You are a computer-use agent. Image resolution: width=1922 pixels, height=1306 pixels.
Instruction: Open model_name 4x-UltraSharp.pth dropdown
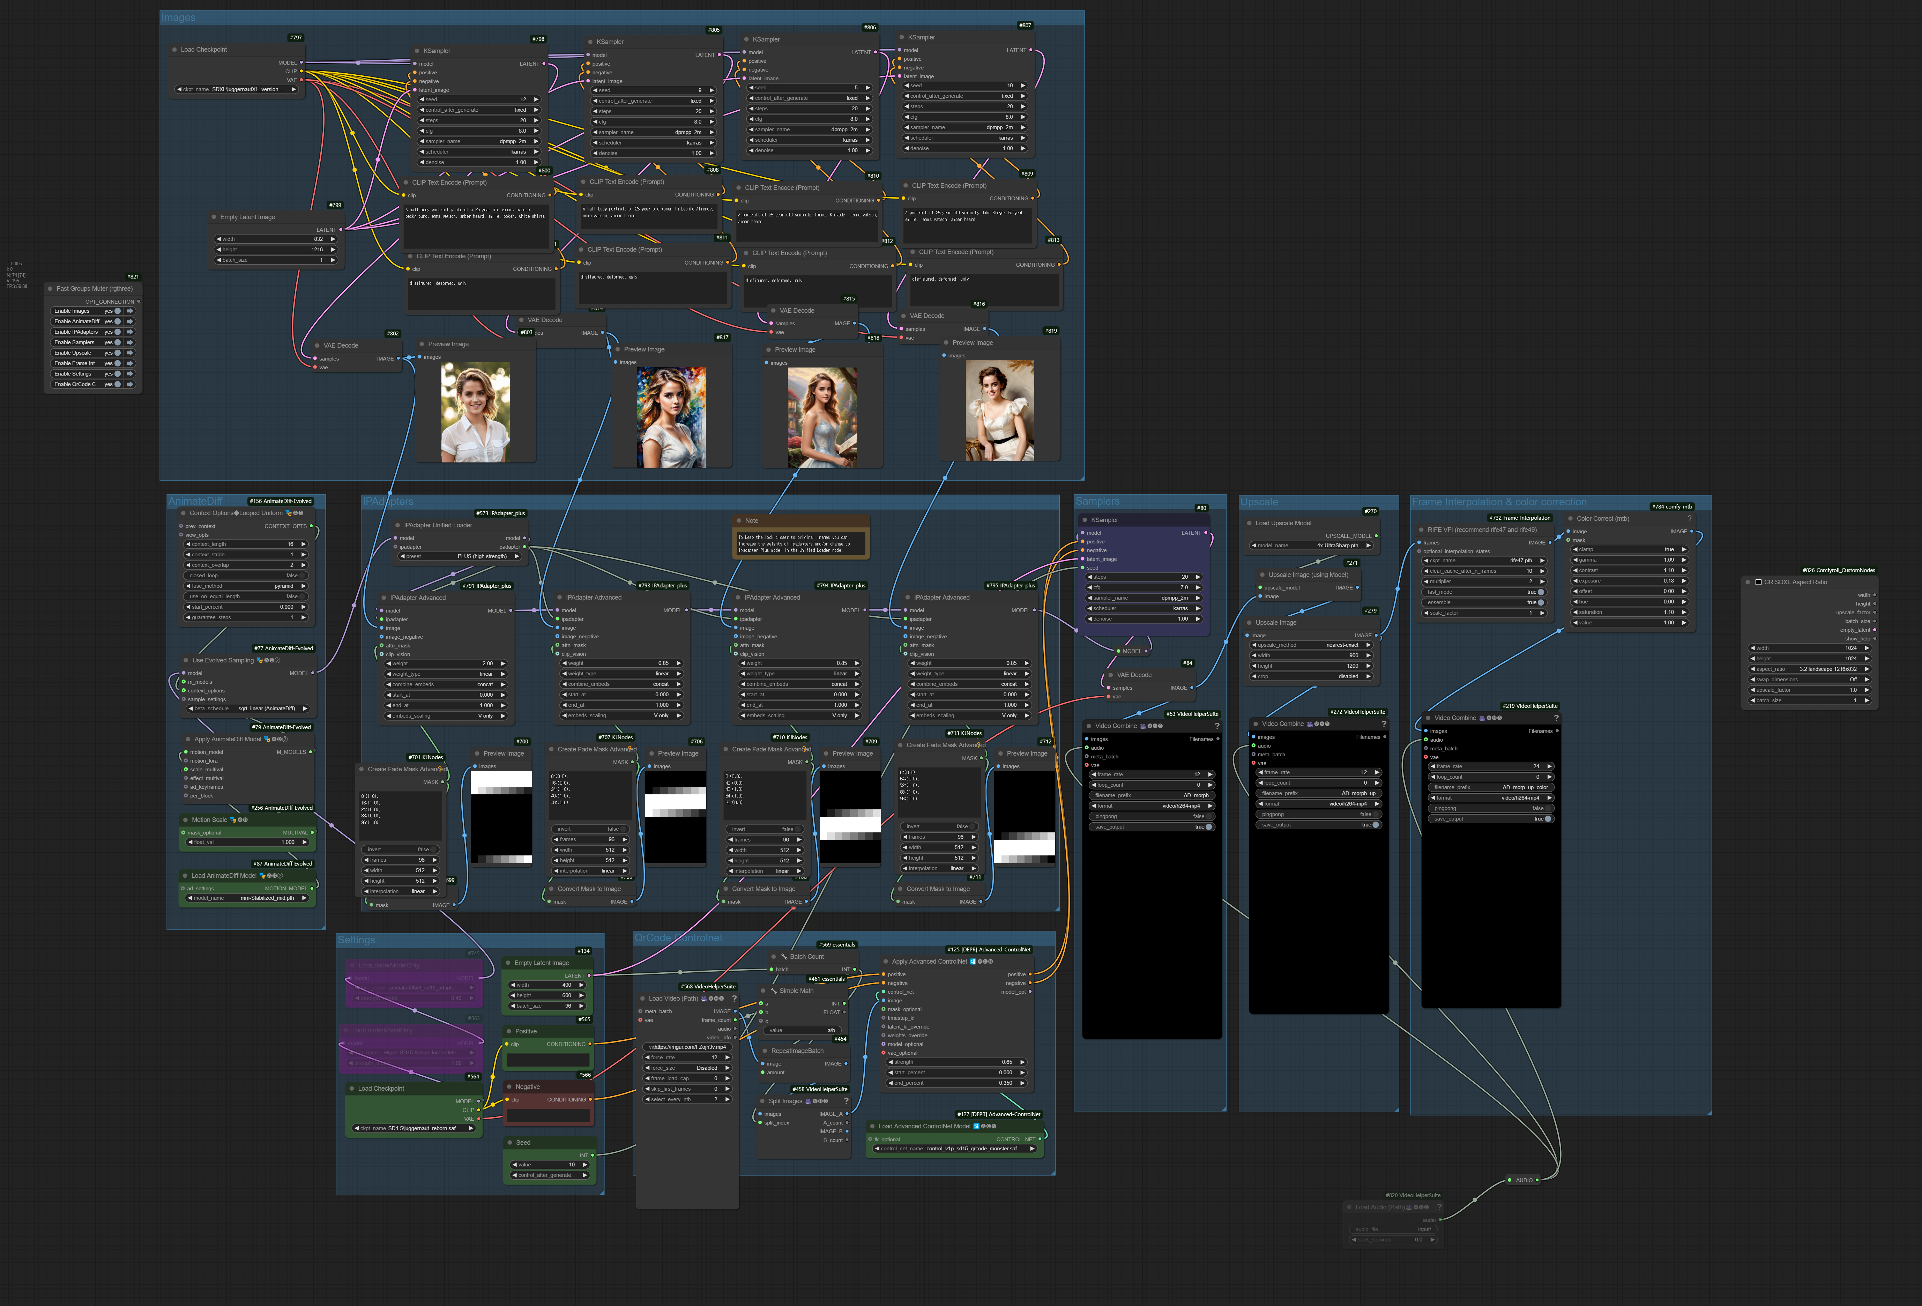pyautogui.click(x=1312, y=546)
